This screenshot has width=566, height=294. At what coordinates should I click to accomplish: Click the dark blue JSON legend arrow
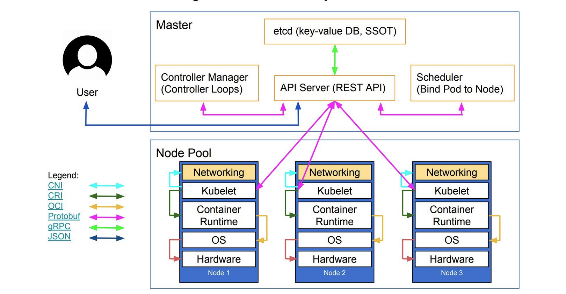point(107,238)
